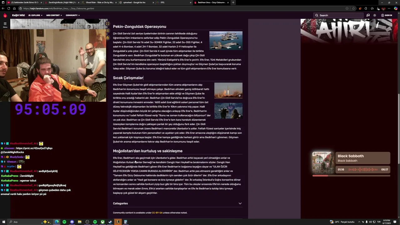Seek in the Black Sabbath waveform progress bar
The image size is (400, 225).
363,170
